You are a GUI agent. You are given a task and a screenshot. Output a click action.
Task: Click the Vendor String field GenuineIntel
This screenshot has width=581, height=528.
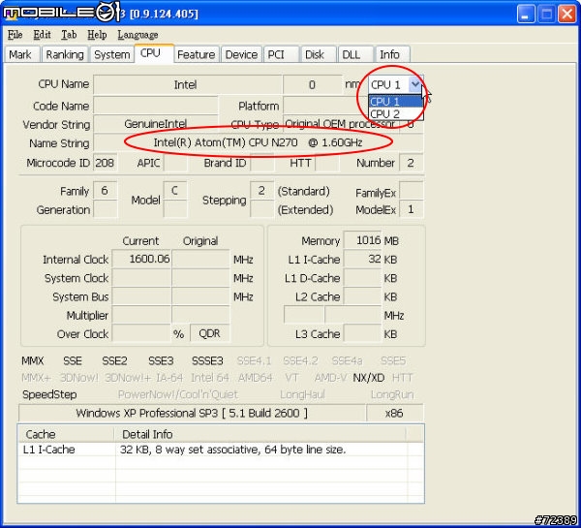point(156,124)
